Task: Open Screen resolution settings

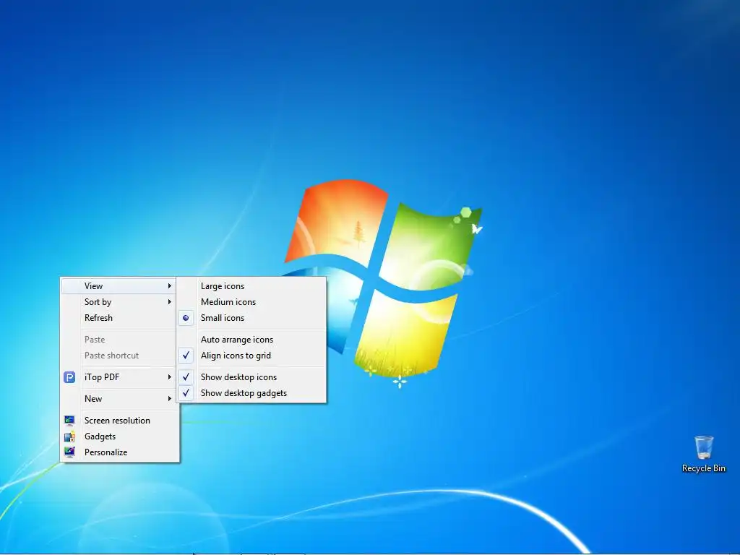Action: point(120,421)
